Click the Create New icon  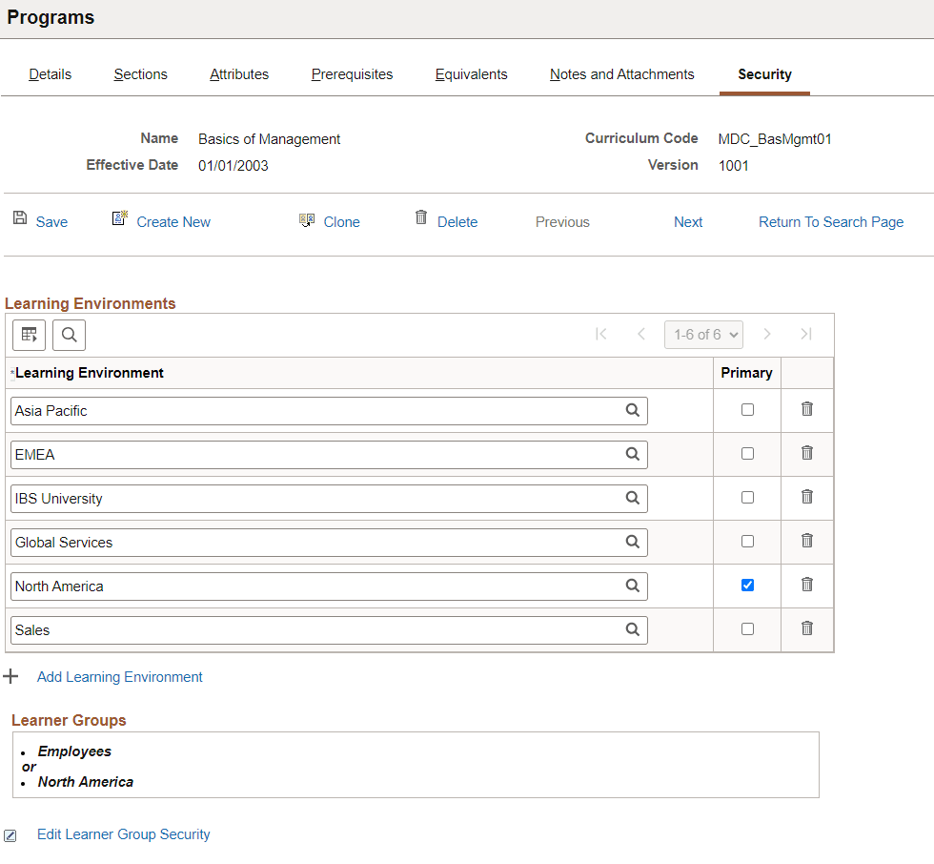(x=119, y=217)
